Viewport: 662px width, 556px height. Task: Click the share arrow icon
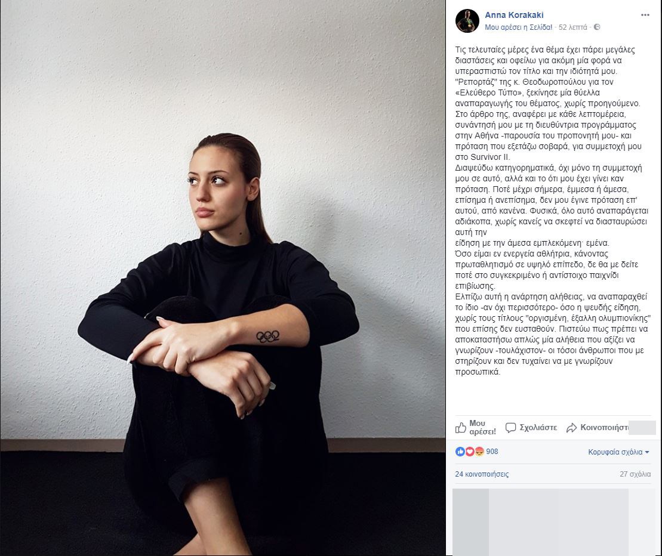click(x=571, y=428)
